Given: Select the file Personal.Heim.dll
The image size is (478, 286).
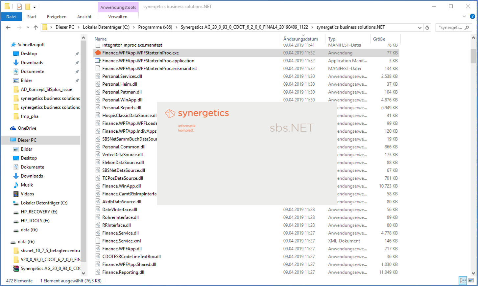Looking at the screenshot, I should [120, 84].
